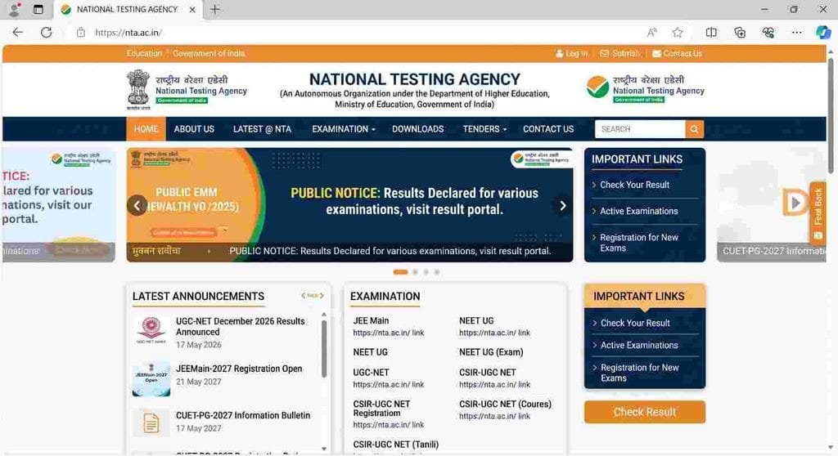
Task: Click Log In link in top bar
Action: point(571,53)
